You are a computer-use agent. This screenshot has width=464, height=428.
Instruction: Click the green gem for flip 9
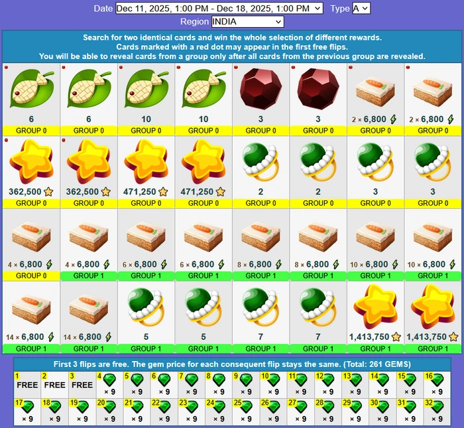point(246,380)
